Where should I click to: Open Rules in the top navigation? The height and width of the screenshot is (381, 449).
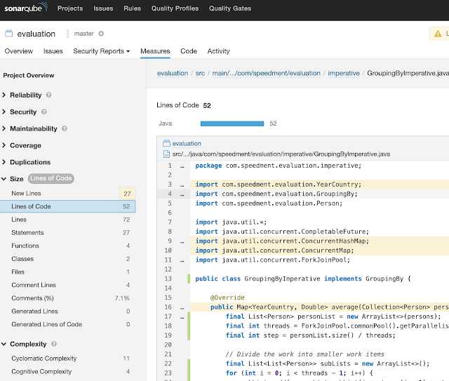133,8
